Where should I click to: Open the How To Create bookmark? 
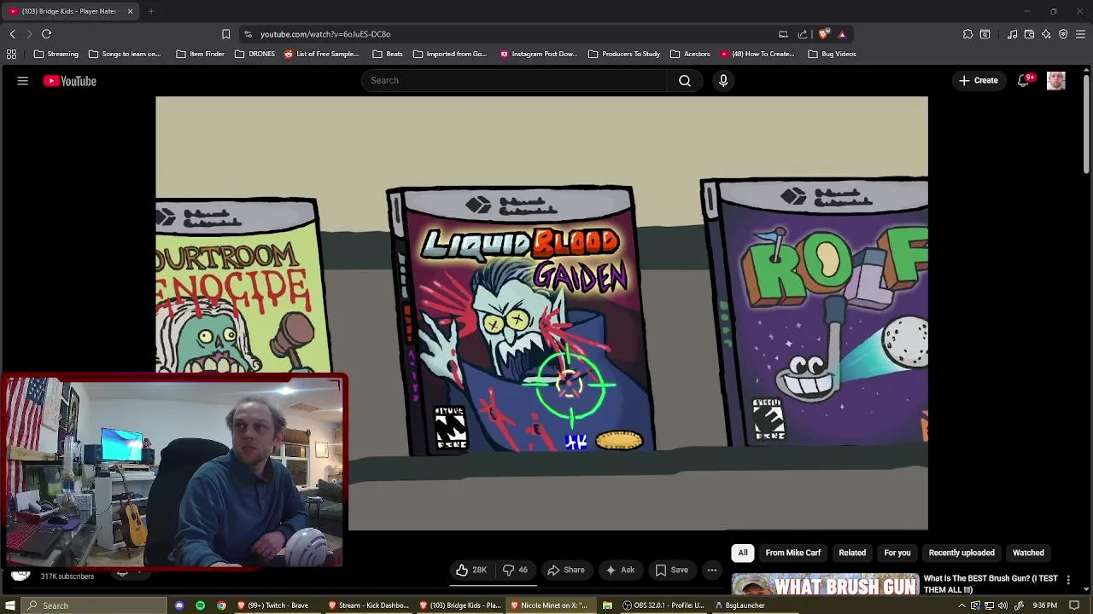pos(757,54)
